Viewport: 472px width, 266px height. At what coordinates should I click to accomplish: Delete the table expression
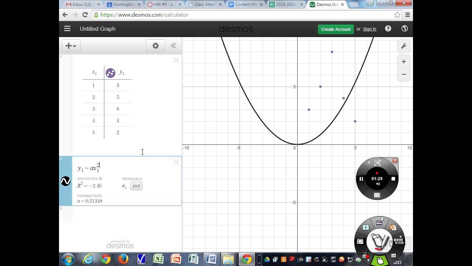click(x=176, y=60)
